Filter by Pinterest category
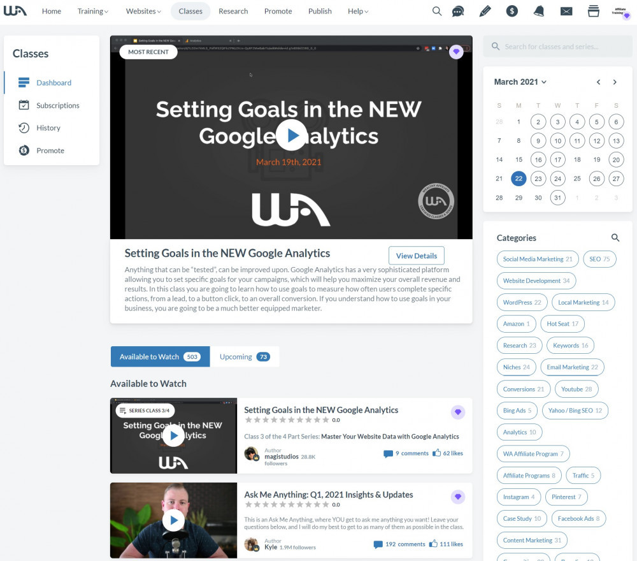 point(566,497)
